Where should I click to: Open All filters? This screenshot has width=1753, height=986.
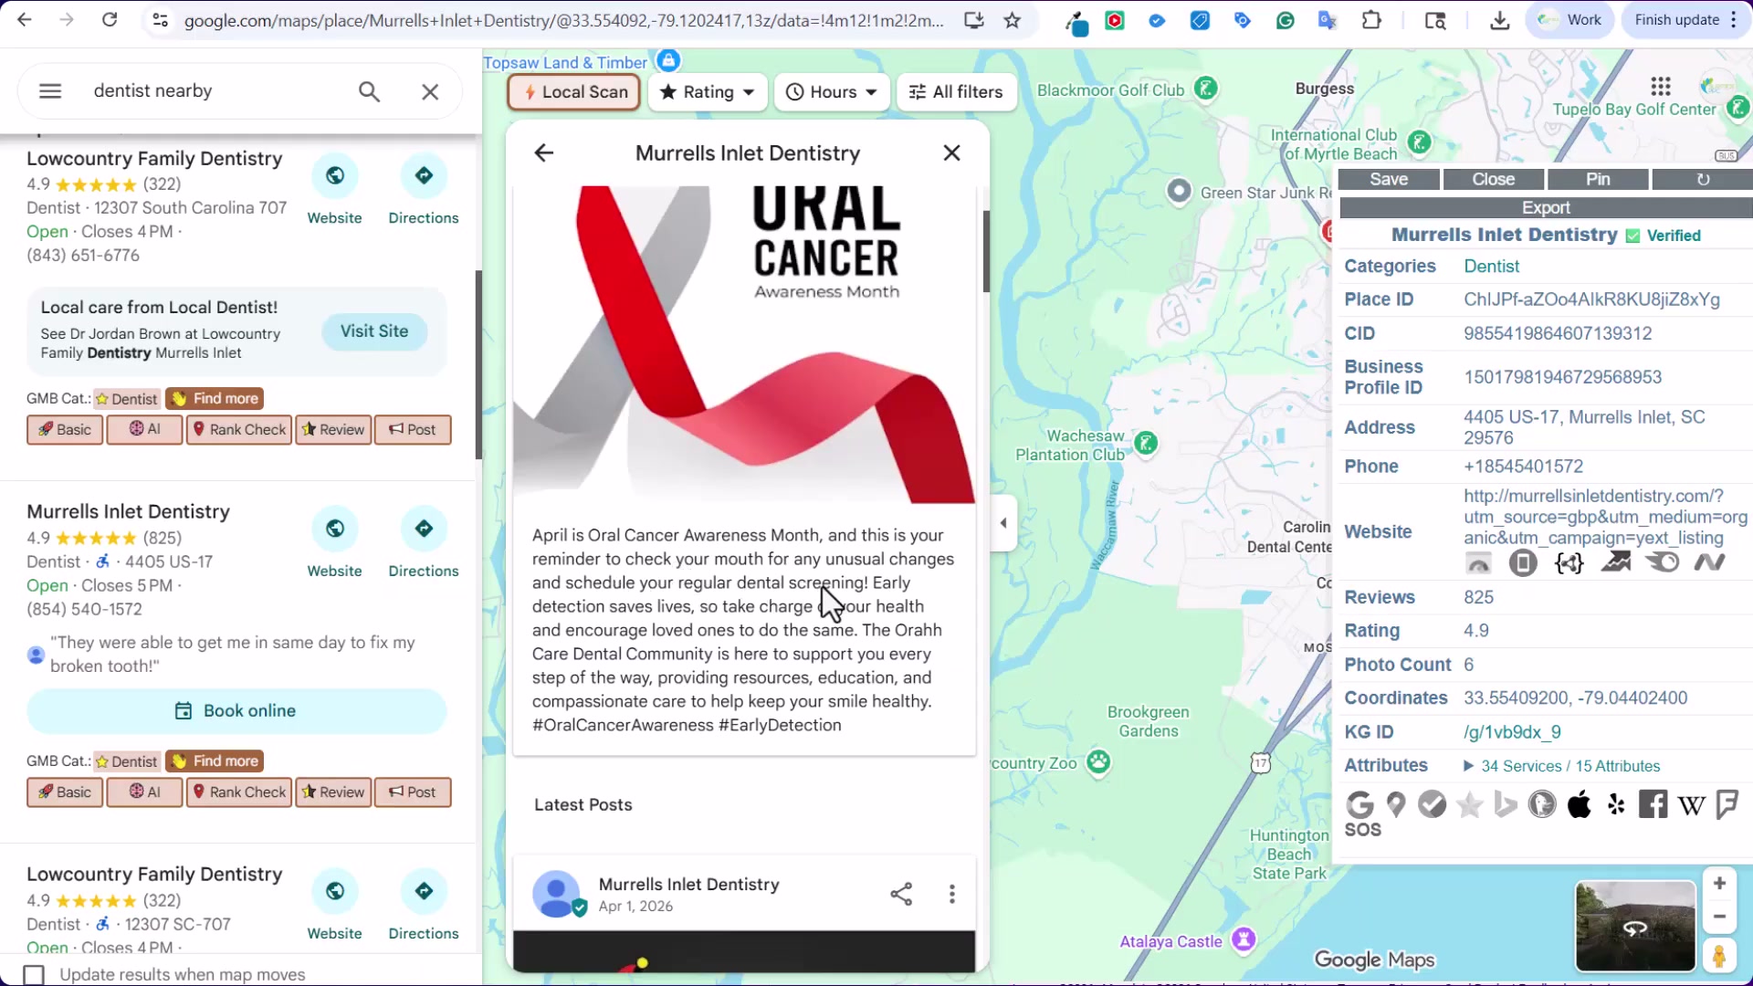click(956, 92)
